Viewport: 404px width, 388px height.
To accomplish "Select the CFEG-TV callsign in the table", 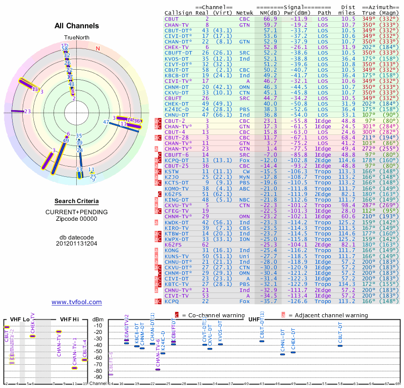I will [177, 211].
